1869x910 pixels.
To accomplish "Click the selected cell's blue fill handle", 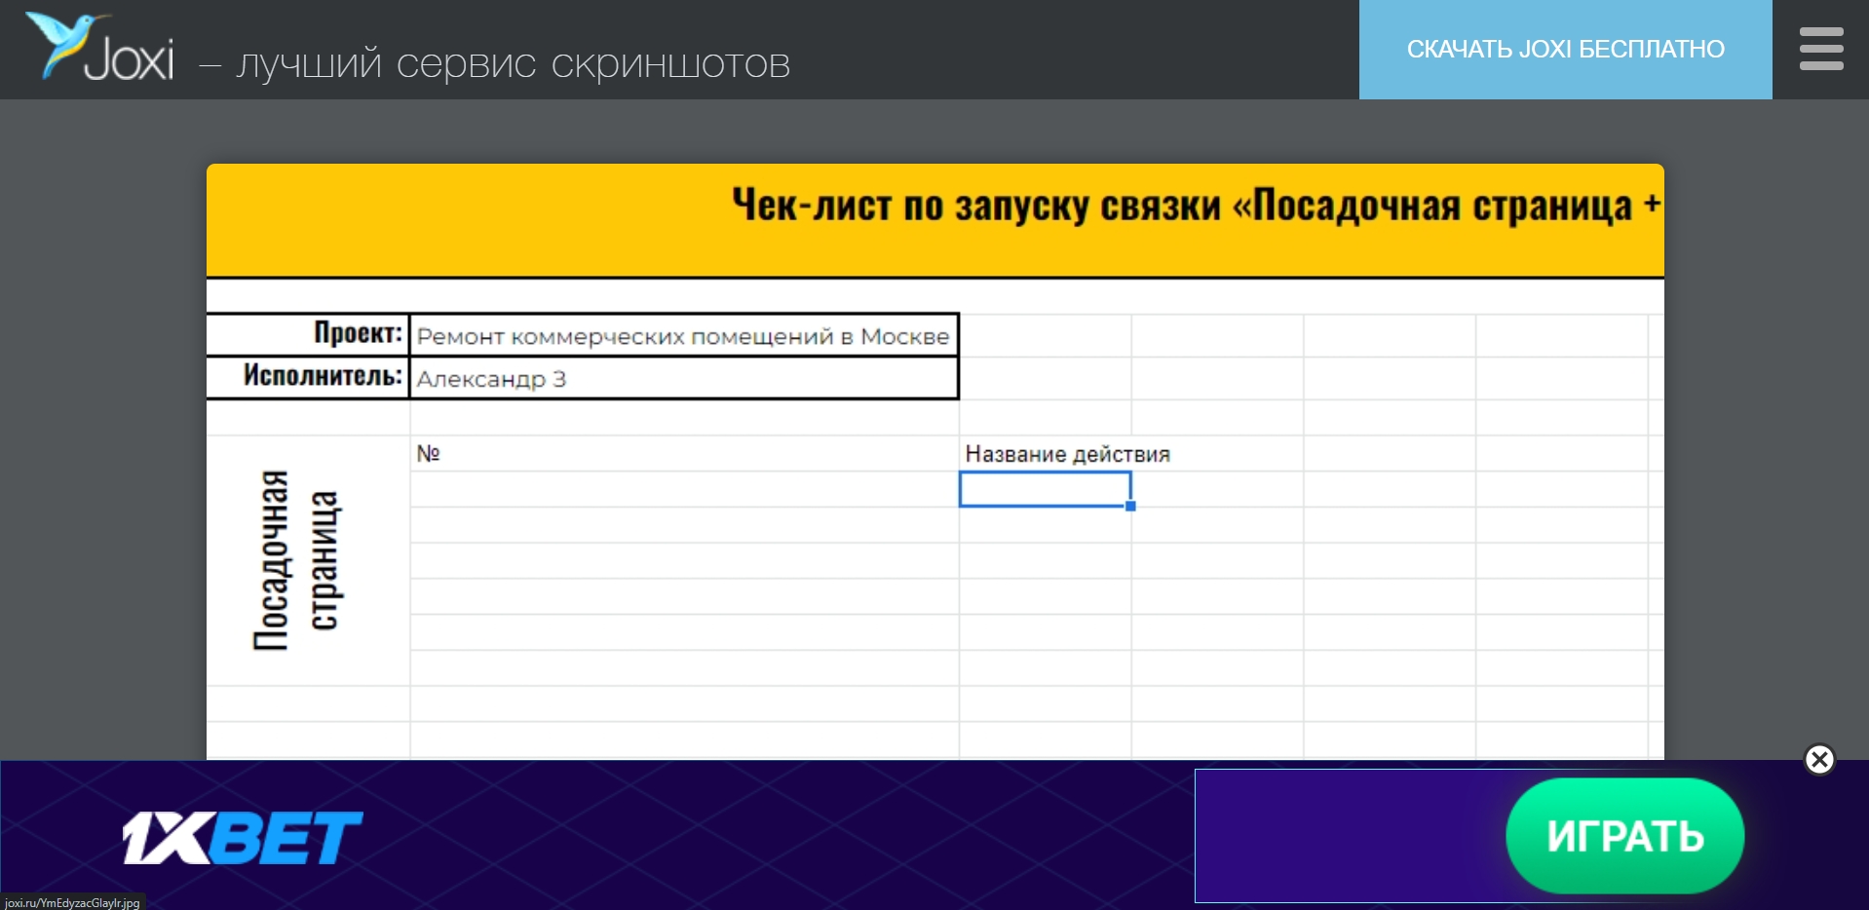I will [1130, 506].
